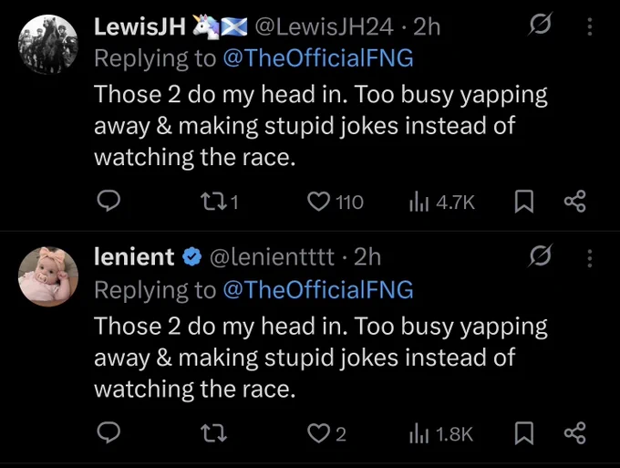The width and height of the screenshot is (620, 468).
Task: Bookmark lenient's tweet
Action: (x=524, y=433)
